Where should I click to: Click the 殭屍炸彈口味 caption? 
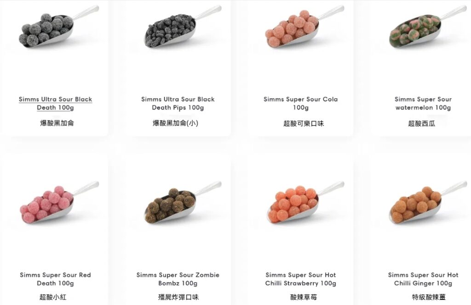click(x=178, y=297)
